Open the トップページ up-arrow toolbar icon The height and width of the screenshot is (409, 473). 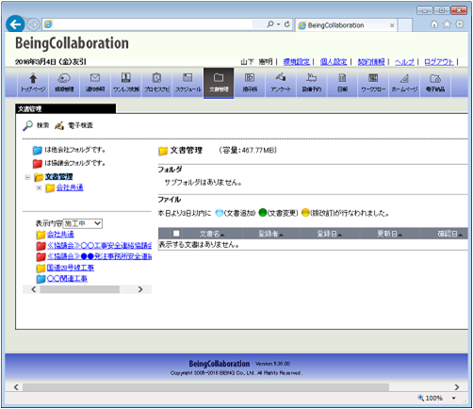[33, 82]
